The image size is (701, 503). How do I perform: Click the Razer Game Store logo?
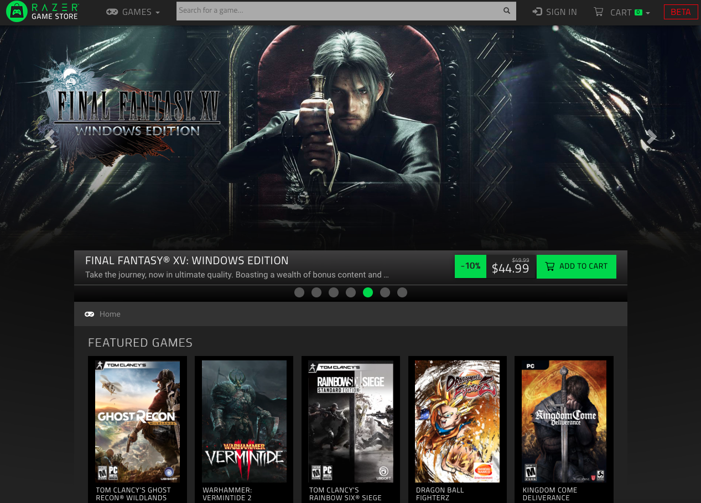[x=43, y=12]
